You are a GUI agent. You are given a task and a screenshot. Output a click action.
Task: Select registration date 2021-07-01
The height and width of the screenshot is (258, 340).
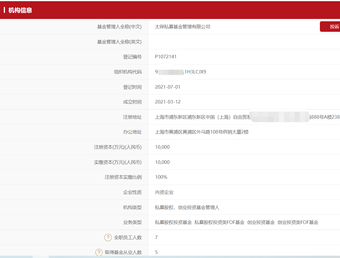pos(168,87)
